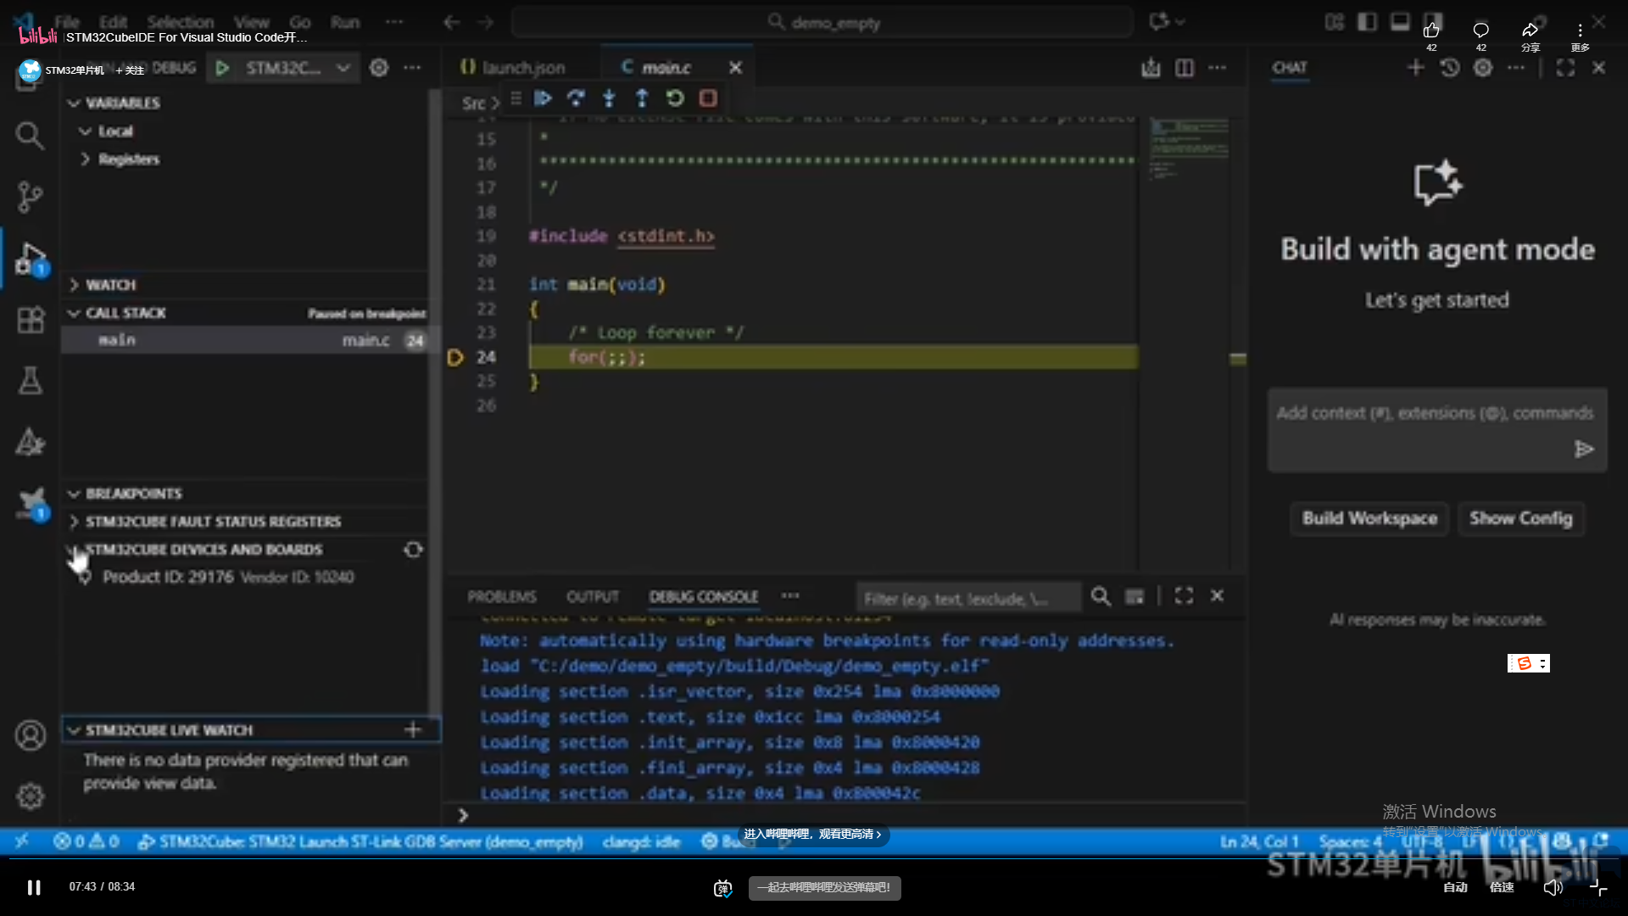Image resolution: width=1628 pixels, height=916 pixels.
Task: Step into in the debug toolbar
Action: click(609, 98)
